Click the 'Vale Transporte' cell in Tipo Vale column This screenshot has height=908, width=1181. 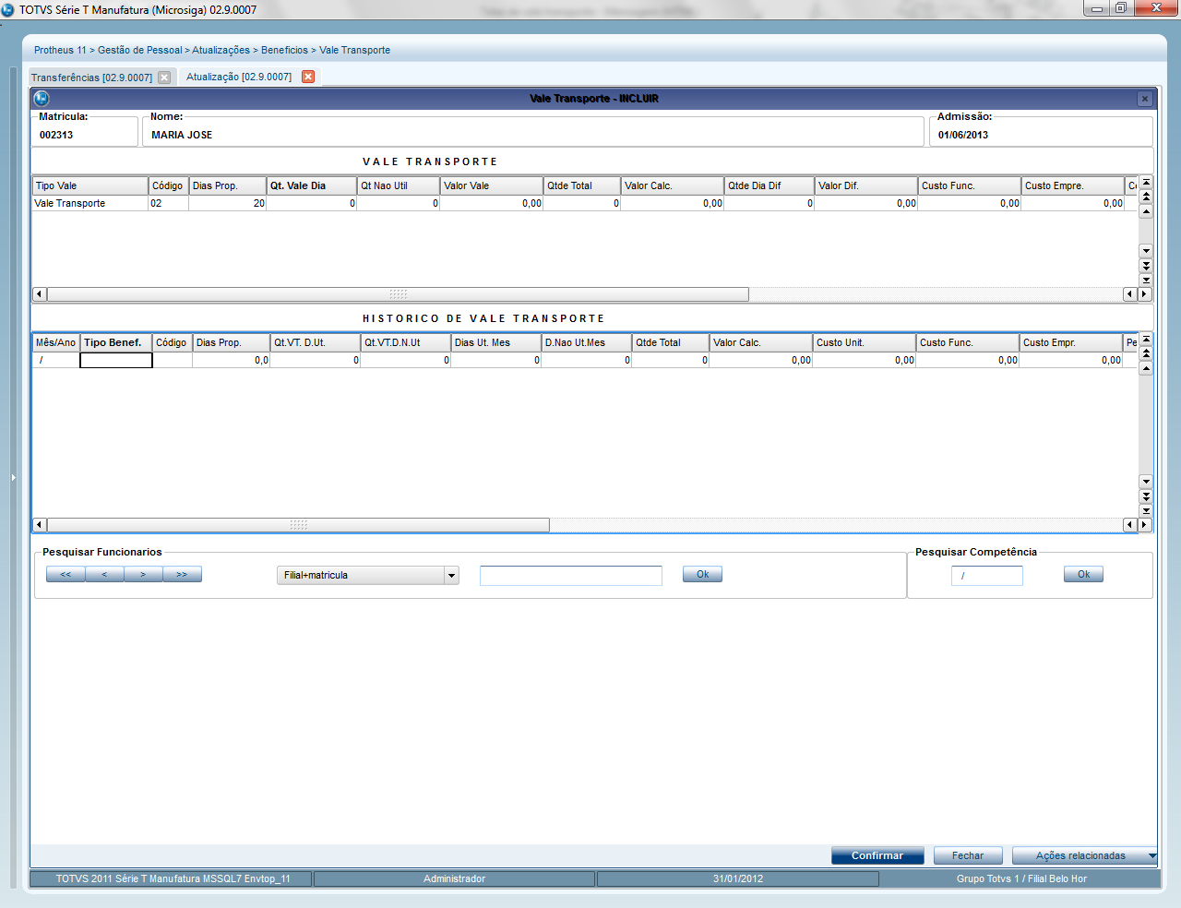coord(89,203)
